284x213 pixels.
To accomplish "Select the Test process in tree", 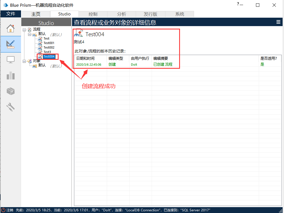I will tap(46, 39).
